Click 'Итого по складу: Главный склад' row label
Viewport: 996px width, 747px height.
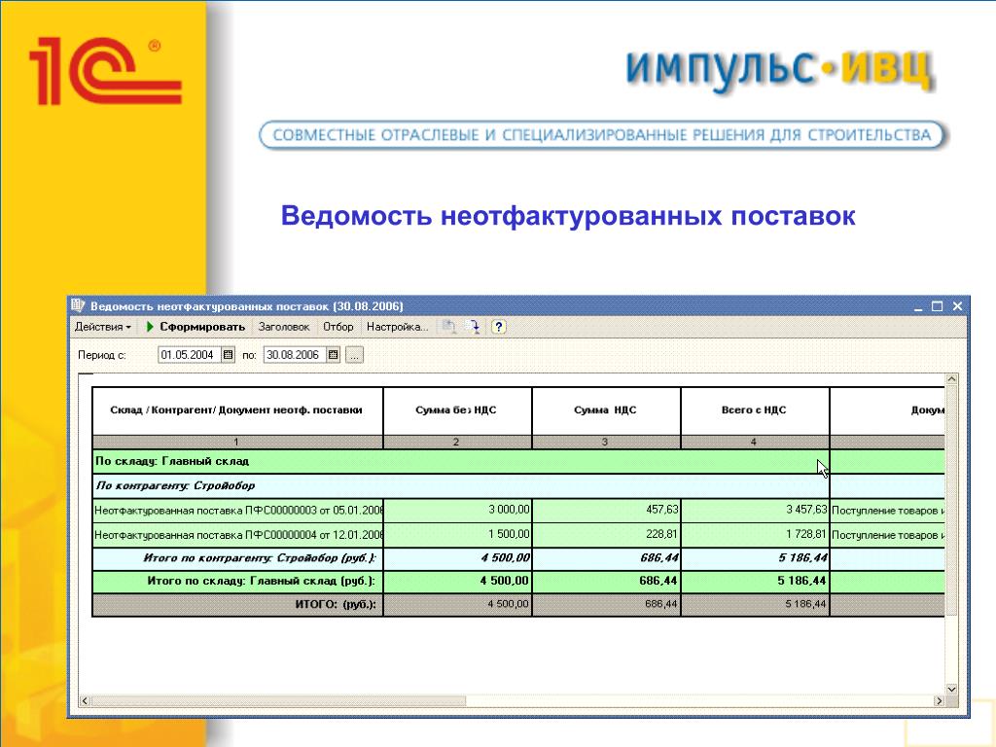click(261, 581)
